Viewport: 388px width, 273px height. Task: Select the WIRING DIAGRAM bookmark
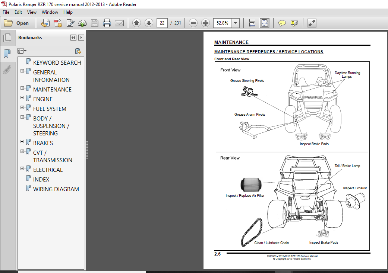pyautogui.click(x=56, y=189)
